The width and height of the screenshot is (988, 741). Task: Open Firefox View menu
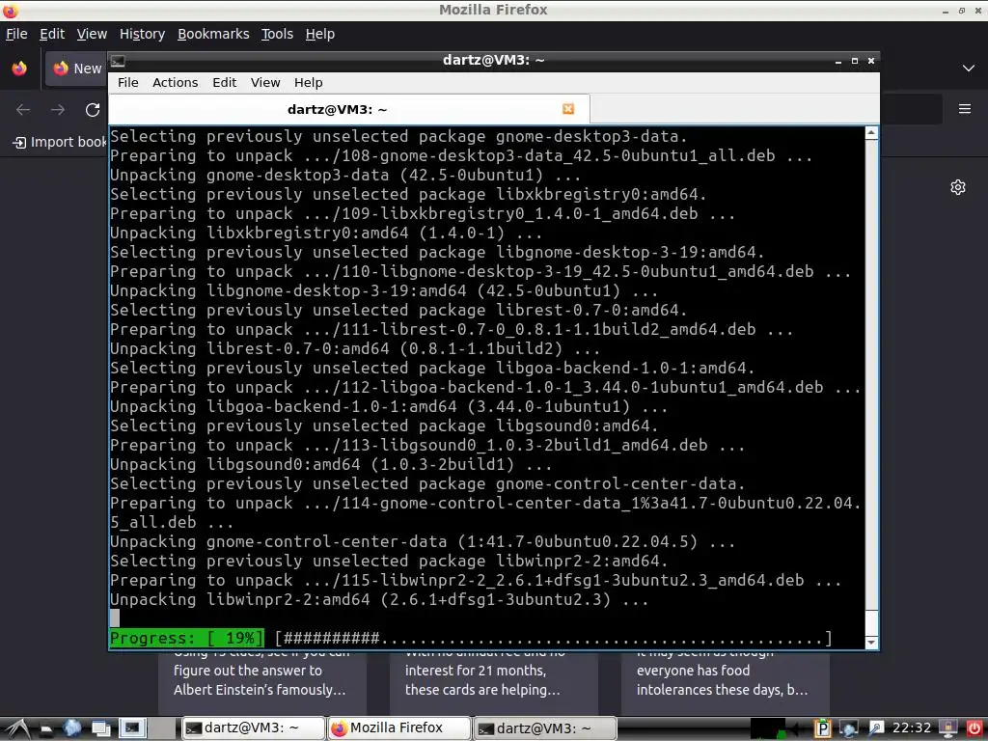(x=92, y=34)
